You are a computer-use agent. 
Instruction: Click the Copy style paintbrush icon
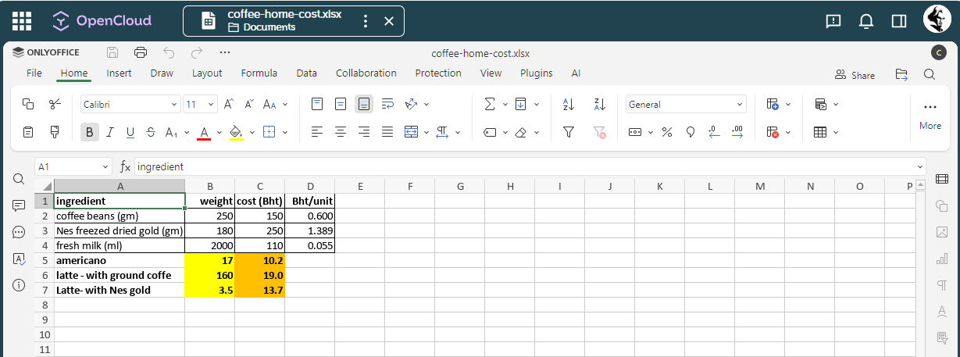point(55,132)
